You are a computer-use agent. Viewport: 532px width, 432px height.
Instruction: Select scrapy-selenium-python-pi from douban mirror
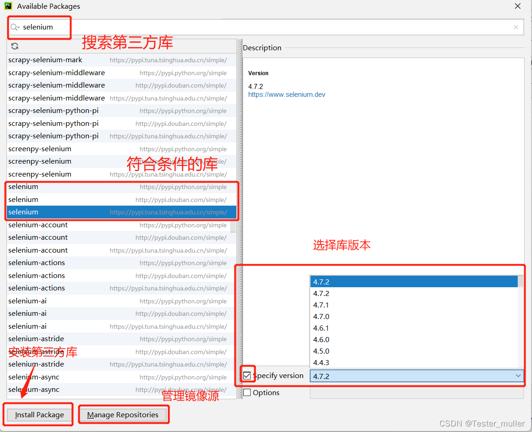pos(122,124)
